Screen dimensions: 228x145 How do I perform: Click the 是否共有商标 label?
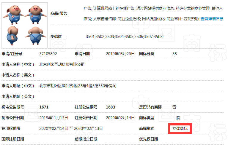pos(150,107)
